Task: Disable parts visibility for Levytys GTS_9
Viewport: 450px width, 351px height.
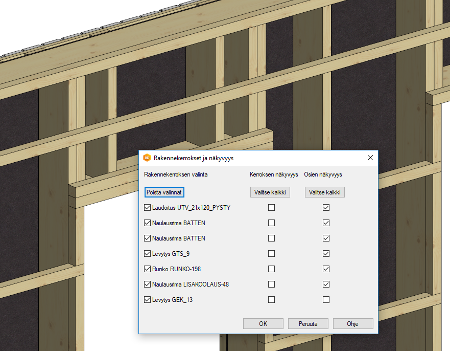Action: point(326,254)
